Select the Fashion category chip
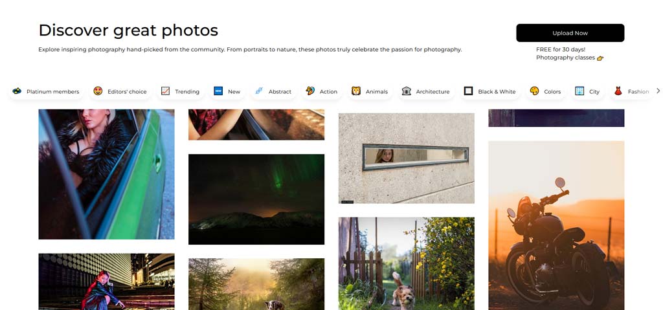Viewport: 663px width, 310px height. 631,91
